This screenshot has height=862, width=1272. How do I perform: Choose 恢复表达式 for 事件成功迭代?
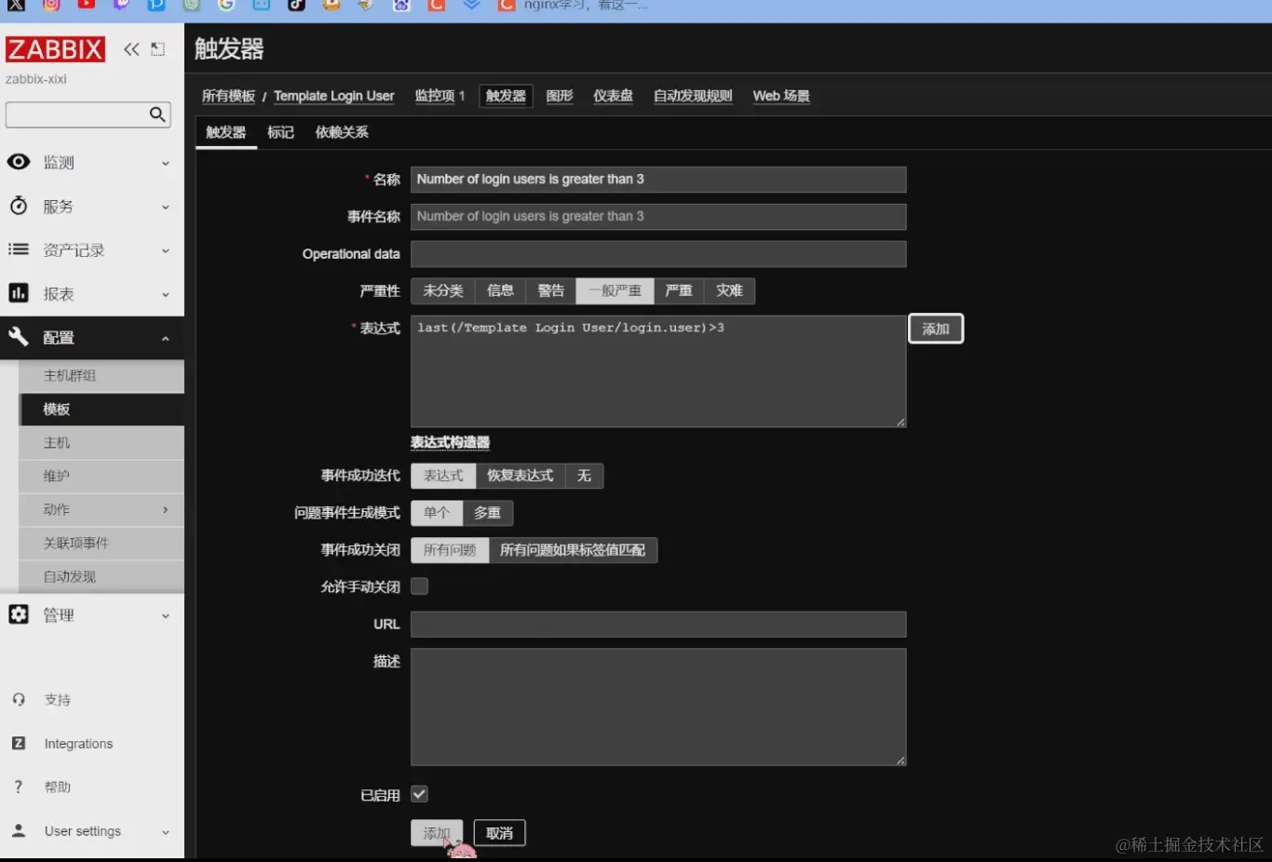click(x=520, y=476)
